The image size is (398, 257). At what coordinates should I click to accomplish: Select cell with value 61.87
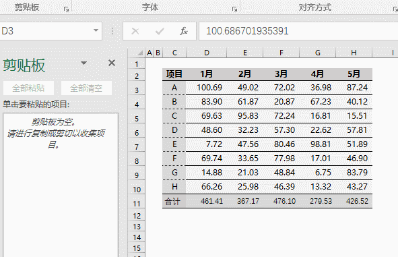click(245, 102)
